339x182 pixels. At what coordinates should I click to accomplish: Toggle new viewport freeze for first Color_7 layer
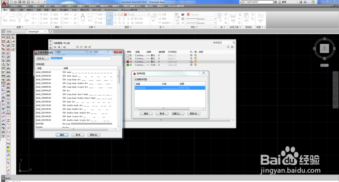tap(196, 55)
